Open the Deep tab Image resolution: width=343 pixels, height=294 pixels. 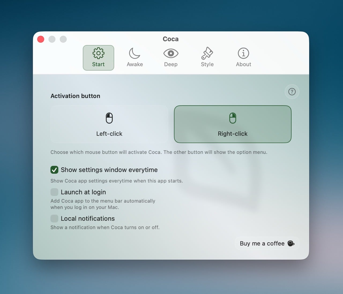click(x=171, y=58)
